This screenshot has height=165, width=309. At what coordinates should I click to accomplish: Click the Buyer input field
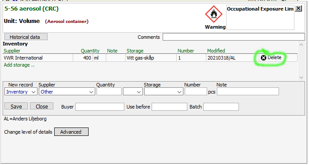click(x=100, y=107)
